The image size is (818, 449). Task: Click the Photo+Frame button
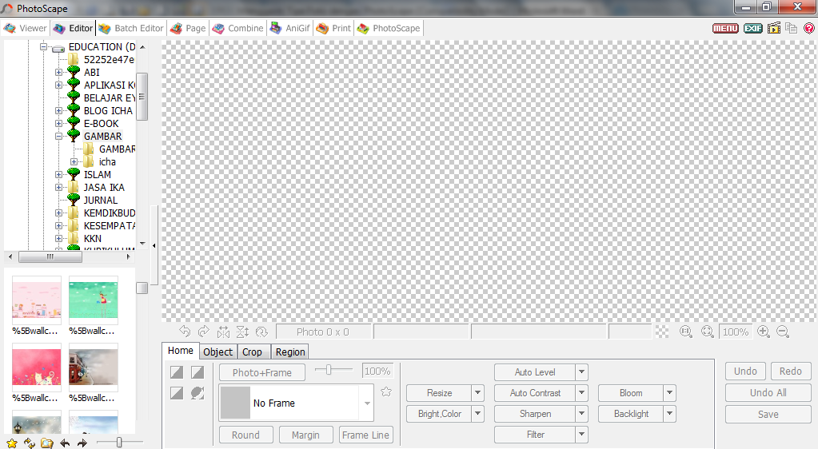(262, 372)
